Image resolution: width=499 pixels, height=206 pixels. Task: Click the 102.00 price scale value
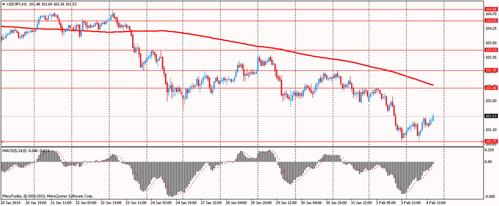point(491,101)
